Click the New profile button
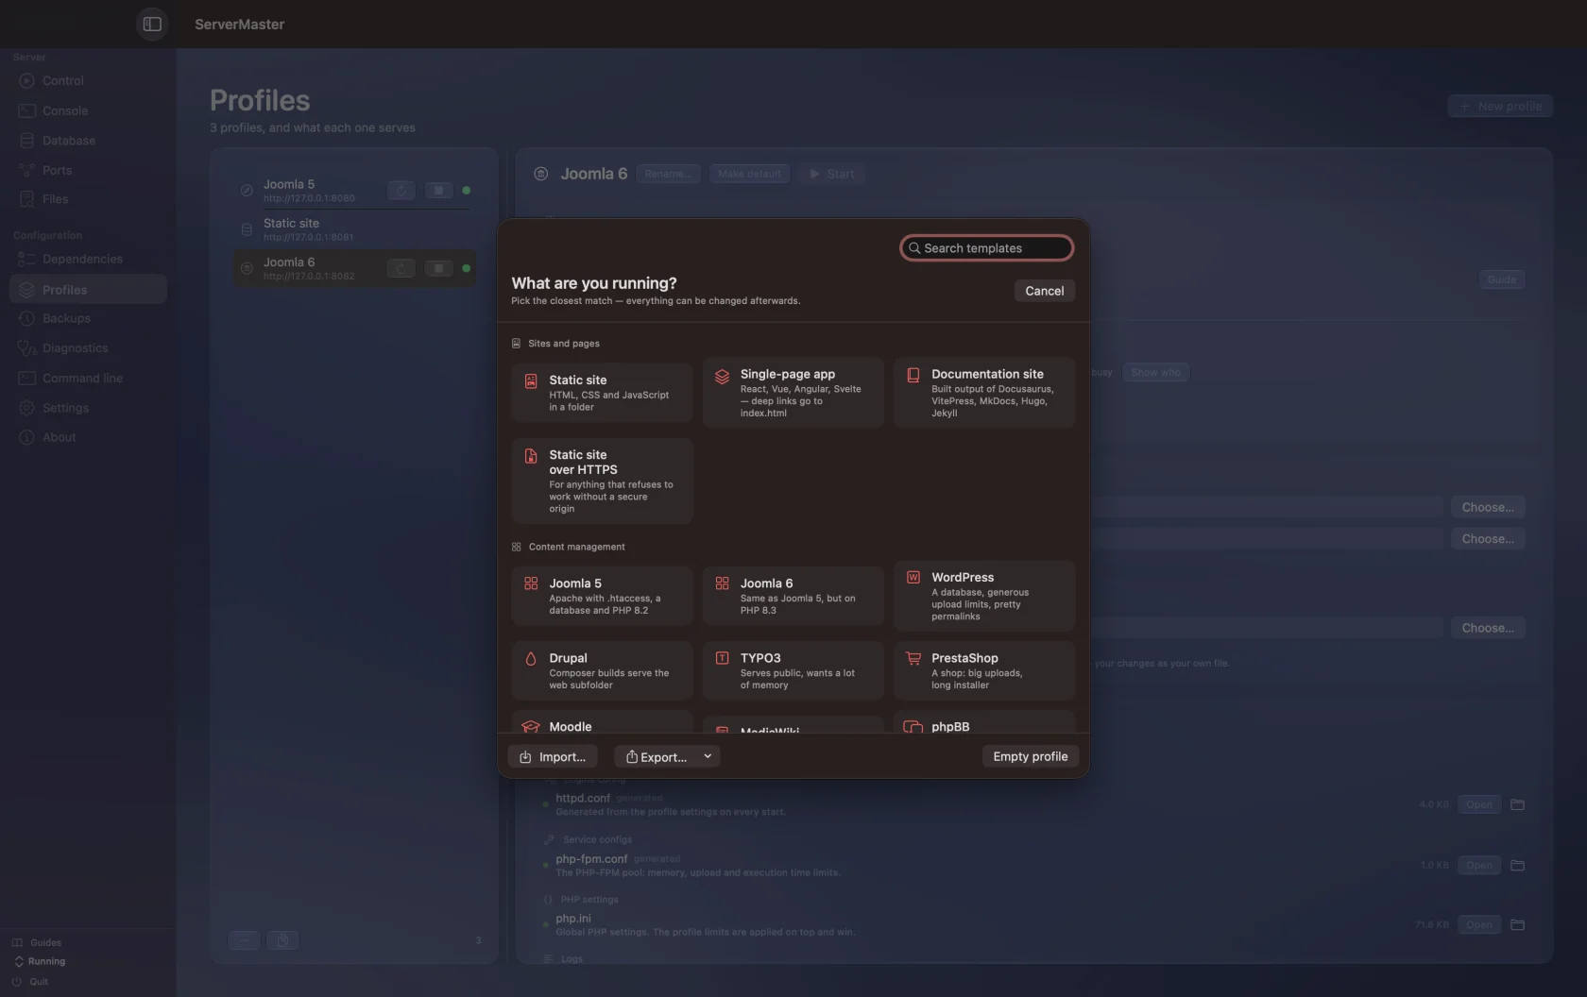This screenshot has height=997, width=1587. click(1500, 106)
